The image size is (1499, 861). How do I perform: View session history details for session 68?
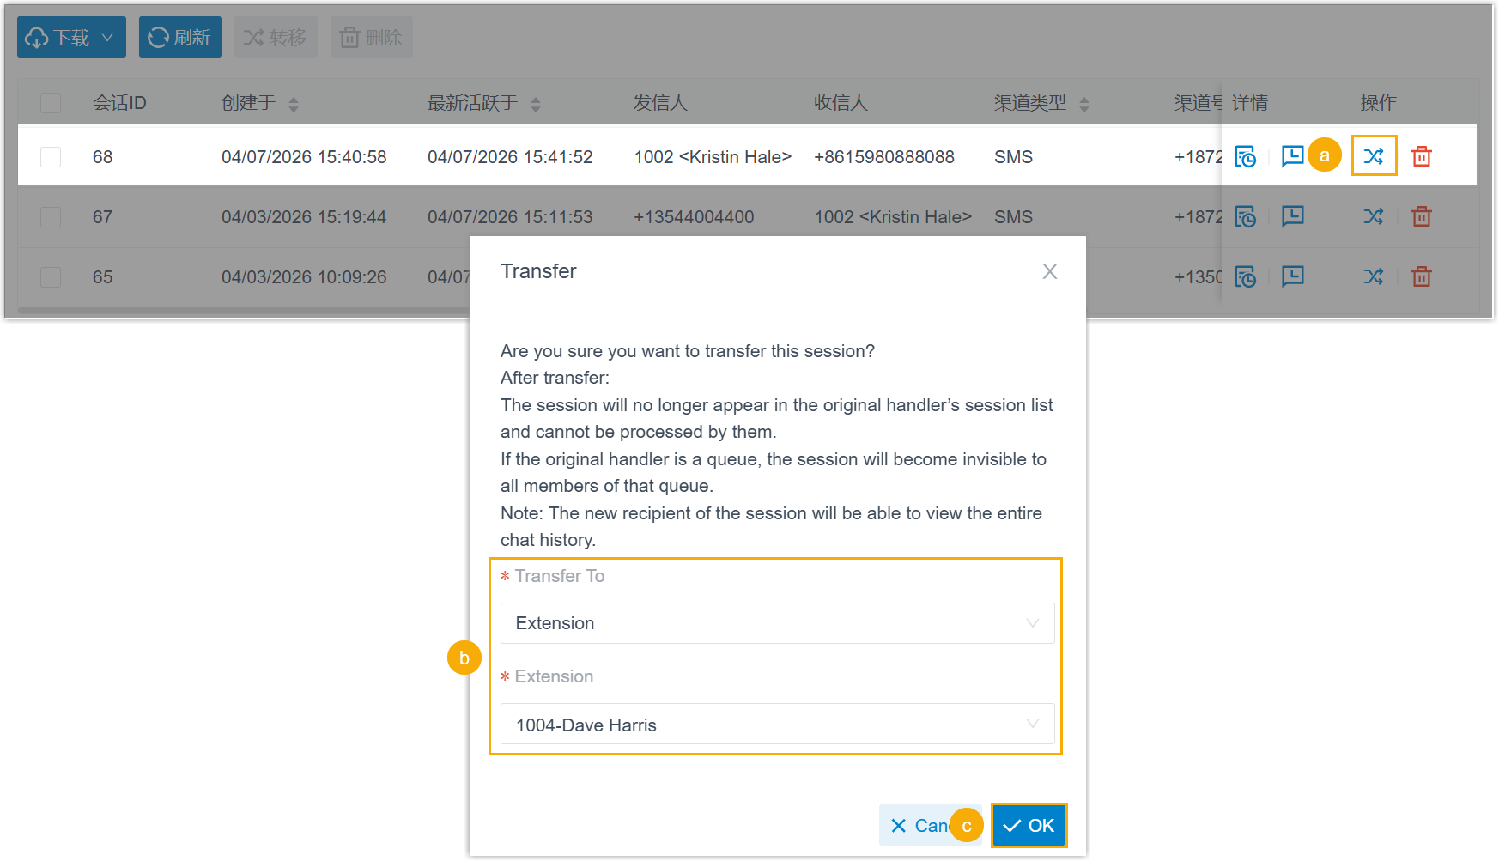tap(1245, 156)
